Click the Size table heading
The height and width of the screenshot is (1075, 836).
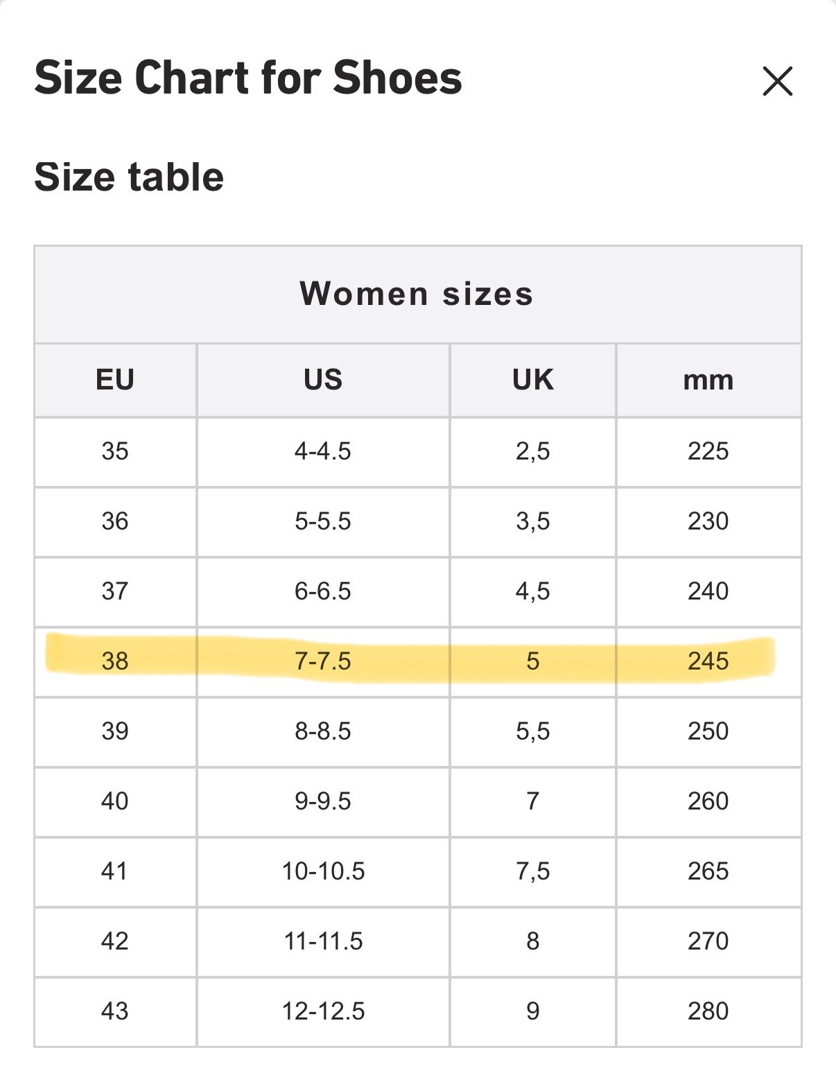point(129,177)
